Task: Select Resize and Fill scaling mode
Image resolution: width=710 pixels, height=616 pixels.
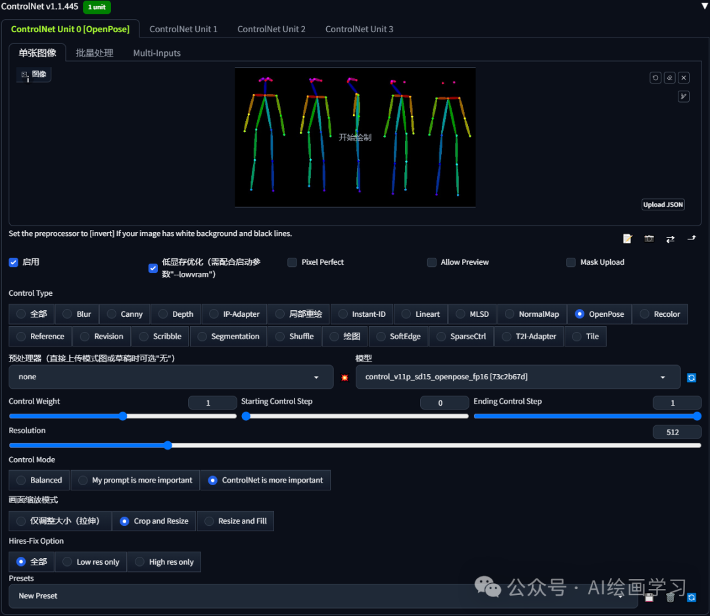Action: (235, 521)
